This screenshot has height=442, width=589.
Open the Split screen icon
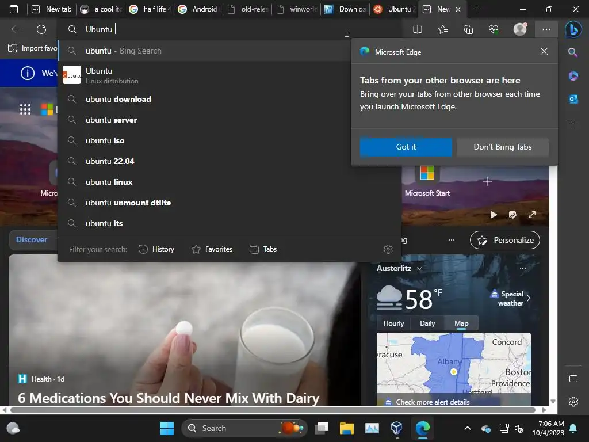point(418,29)
